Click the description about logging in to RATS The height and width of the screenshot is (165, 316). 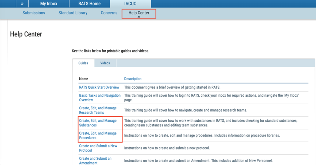211,98
